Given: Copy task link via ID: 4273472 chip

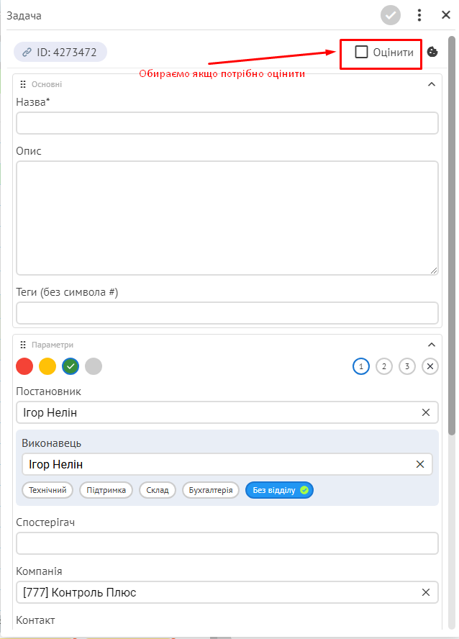Looking at the screenshot, I should [60, 52].
